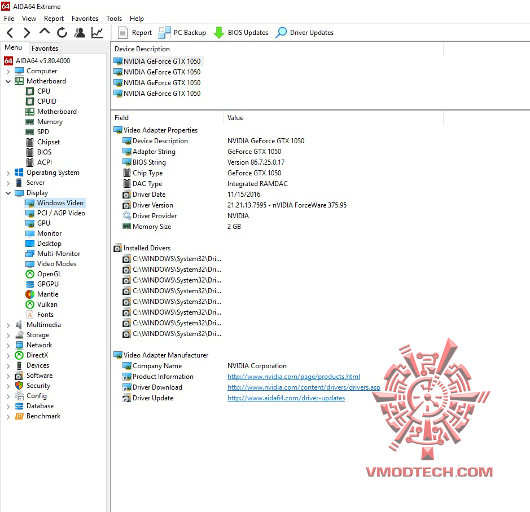The width and height of the screenshot is (530, 512).
Task: Expand the DirectX tree node
Action: point(8,356)
